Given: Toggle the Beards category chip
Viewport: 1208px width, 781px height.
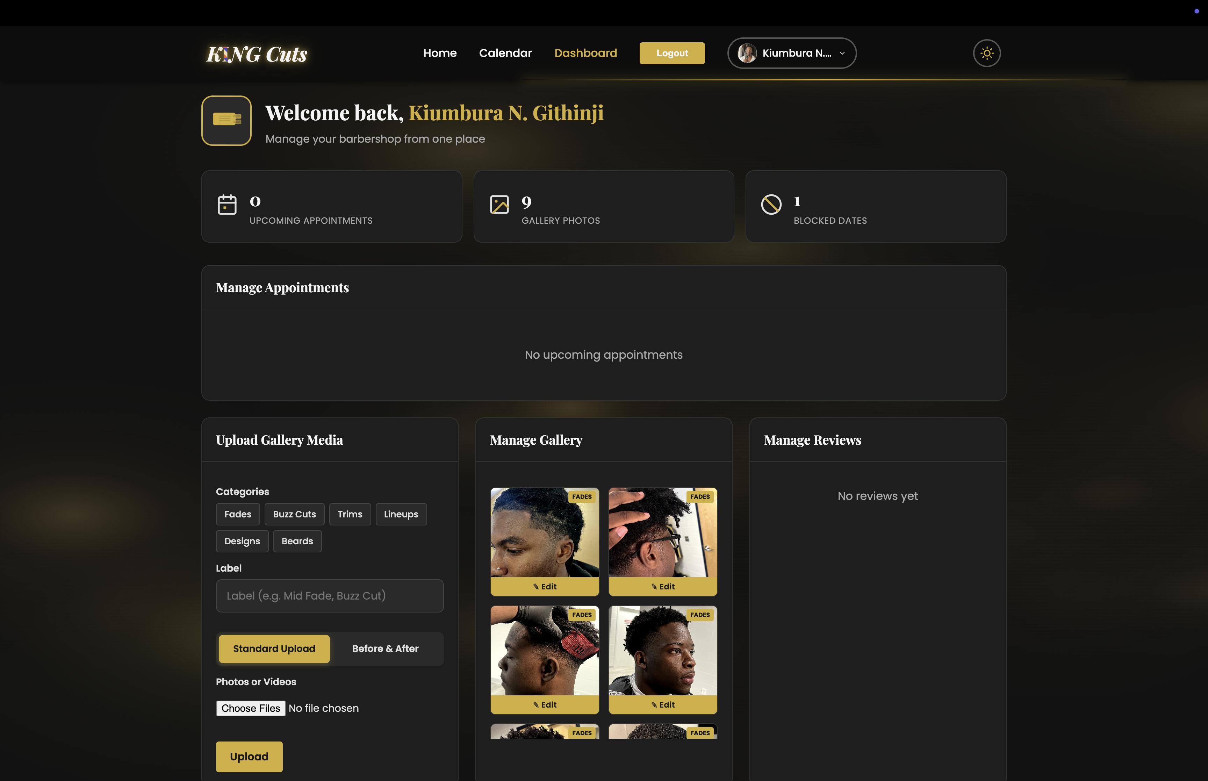Looking at the screenshot, I should tap(297, 540).
